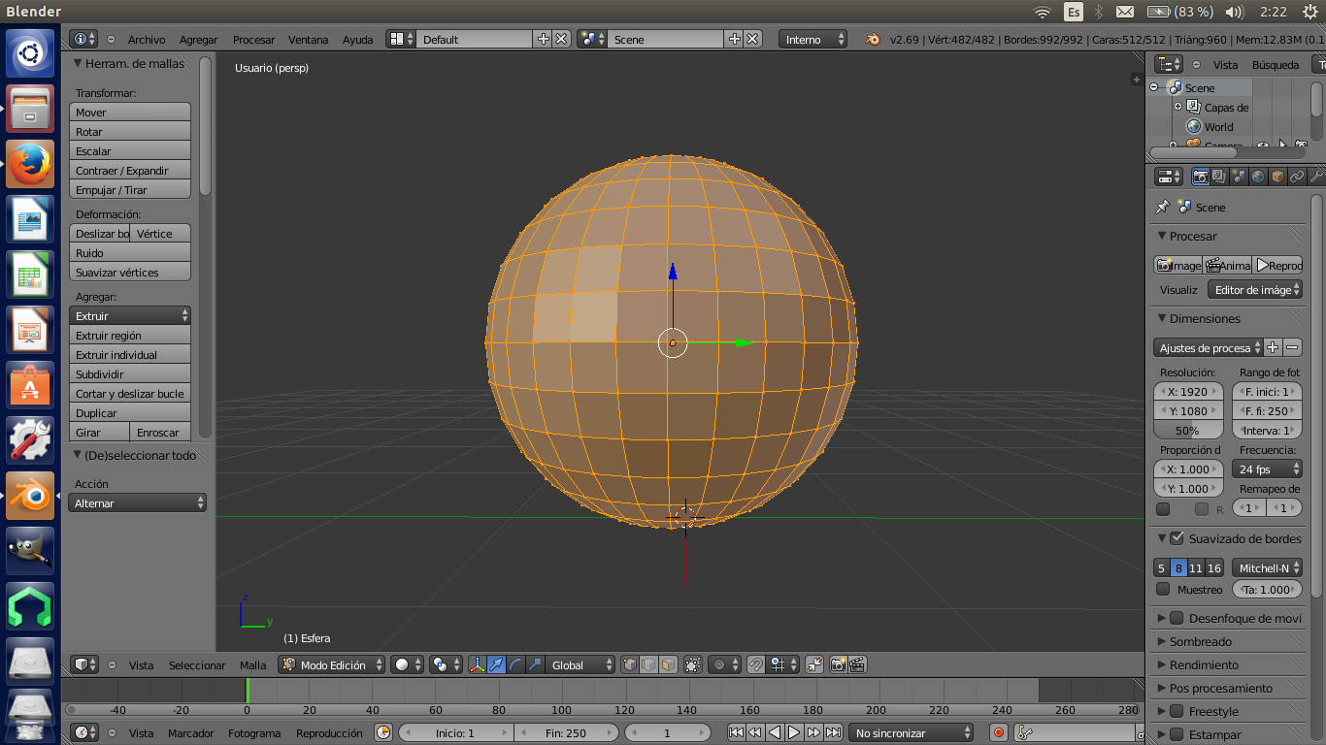
Task: Click the OpenGL render camera icon
Action: point(837,665)
